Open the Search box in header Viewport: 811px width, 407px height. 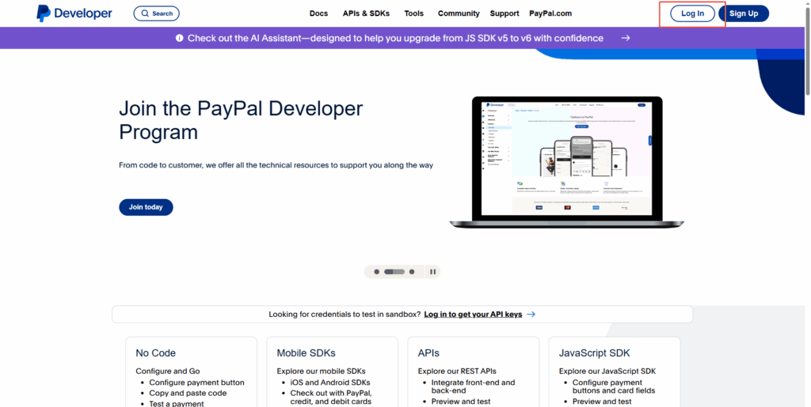pyautogui.click(x=156, y=13)
